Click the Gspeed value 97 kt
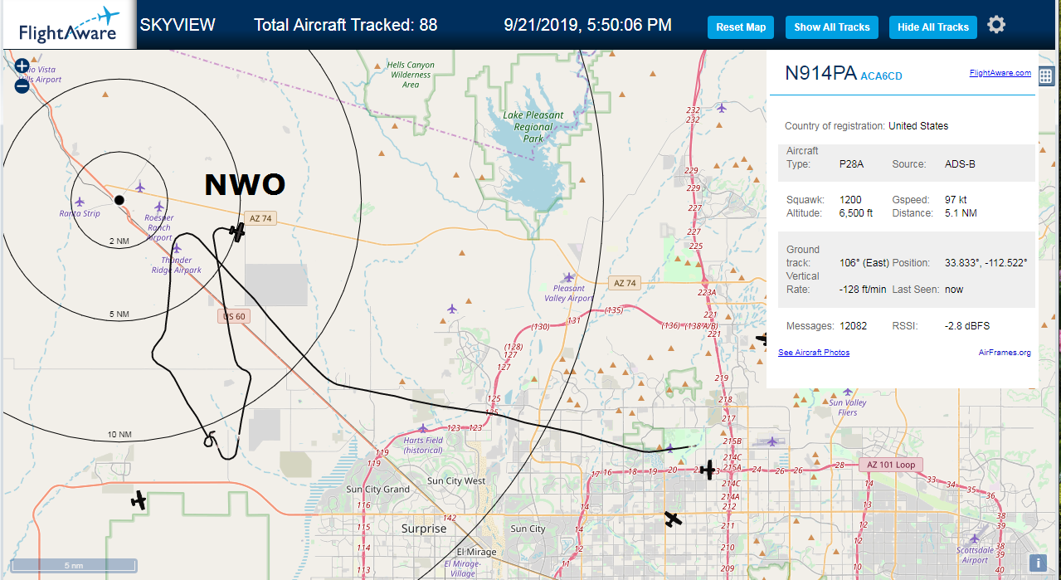 point(956,200)
